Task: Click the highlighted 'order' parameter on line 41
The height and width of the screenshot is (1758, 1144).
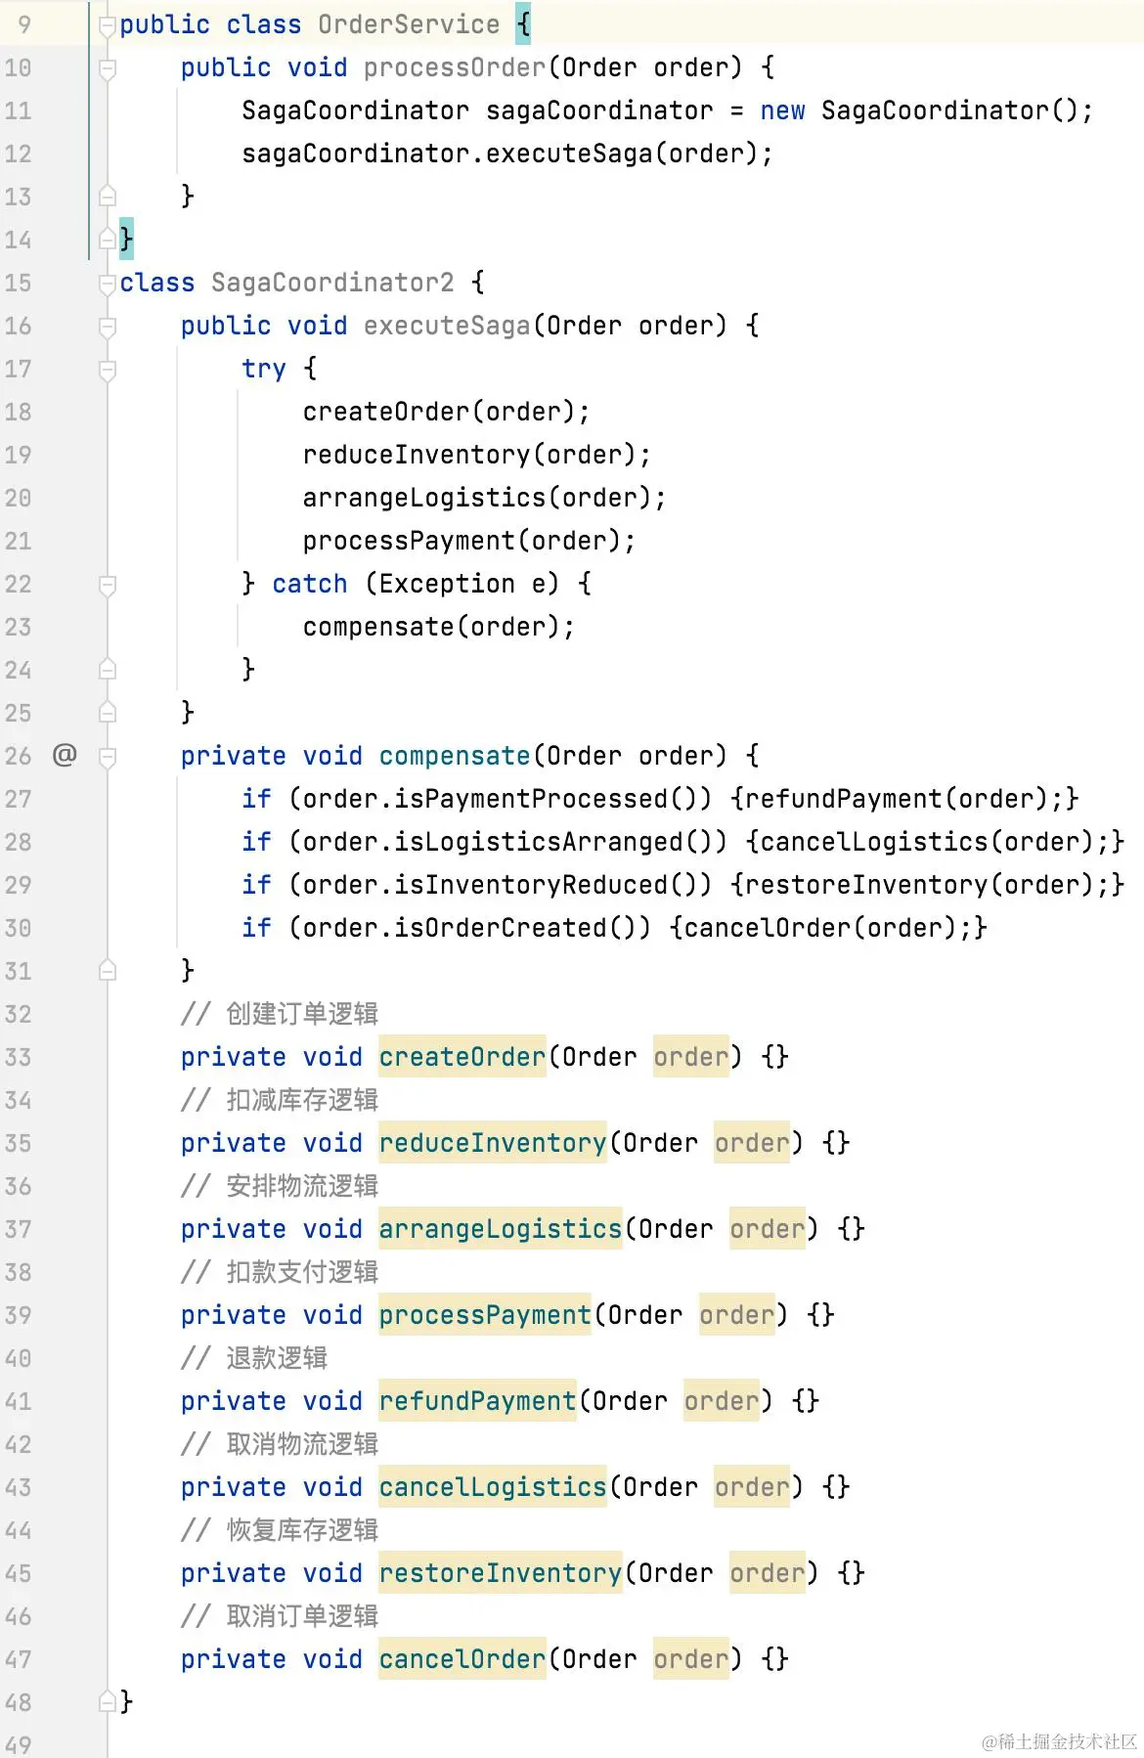Action: pos(722,1401)
